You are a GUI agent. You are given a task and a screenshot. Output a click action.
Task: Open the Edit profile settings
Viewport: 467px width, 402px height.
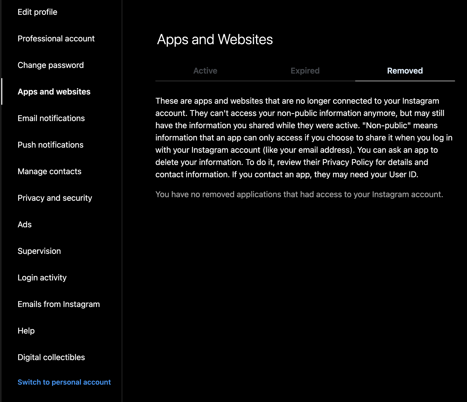pos(37,12)
